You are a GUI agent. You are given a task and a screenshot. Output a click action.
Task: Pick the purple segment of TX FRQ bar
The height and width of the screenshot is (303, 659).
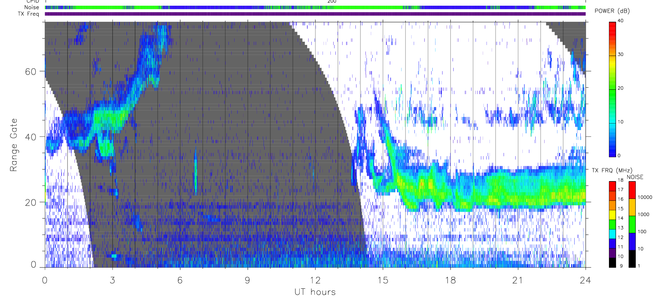(x=613, y=253)
